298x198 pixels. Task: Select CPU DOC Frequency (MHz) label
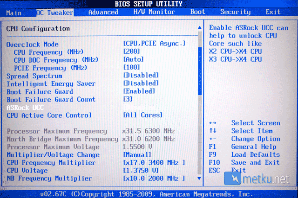tap(56, 60)
